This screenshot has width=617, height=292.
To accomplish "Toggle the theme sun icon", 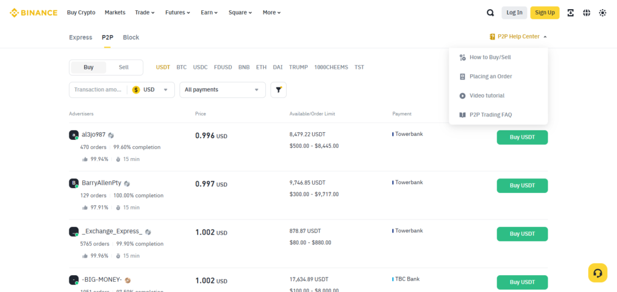I will coord(603,13).
